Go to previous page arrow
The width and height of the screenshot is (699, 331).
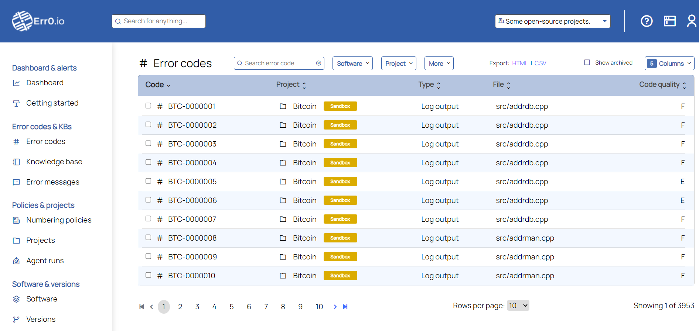[151, 307]
